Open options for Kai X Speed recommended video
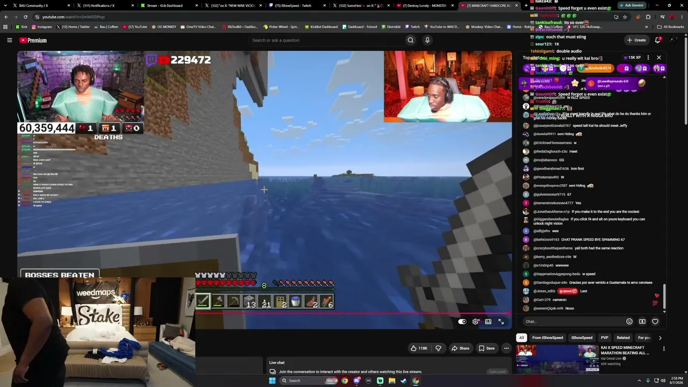 tap(664, 349)
